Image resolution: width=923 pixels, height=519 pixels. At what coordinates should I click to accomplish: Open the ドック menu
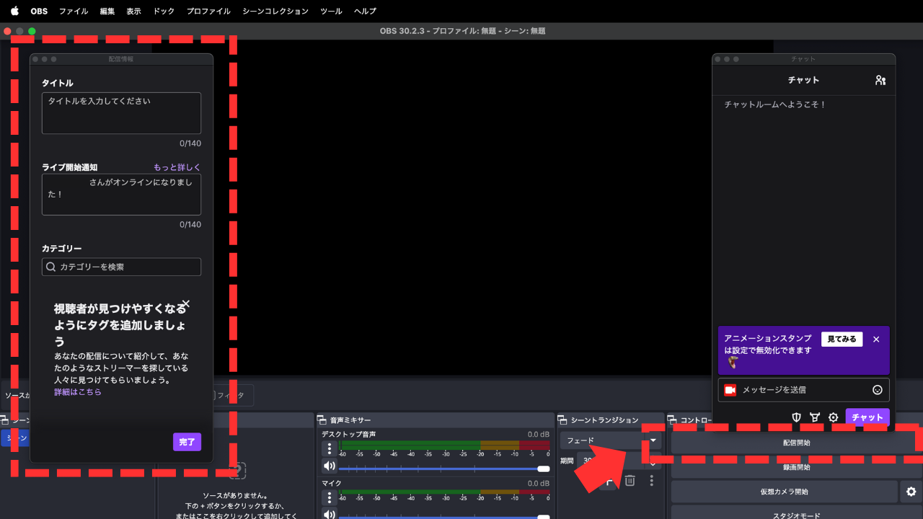pyautogui.click(x=164, y=11)
